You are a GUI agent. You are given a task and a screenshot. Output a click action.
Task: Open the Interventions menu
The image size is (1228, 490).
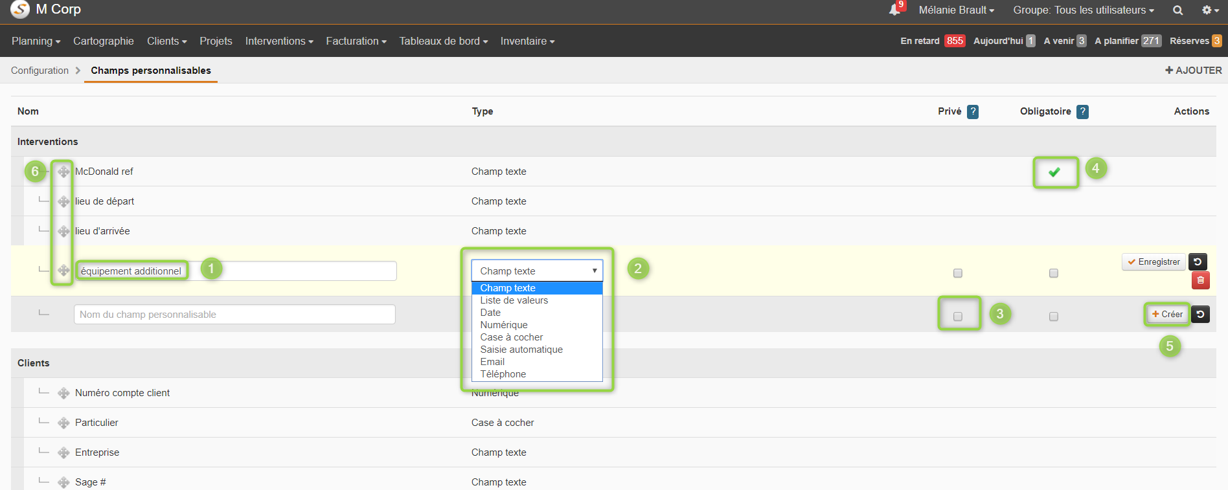point(279,41)
